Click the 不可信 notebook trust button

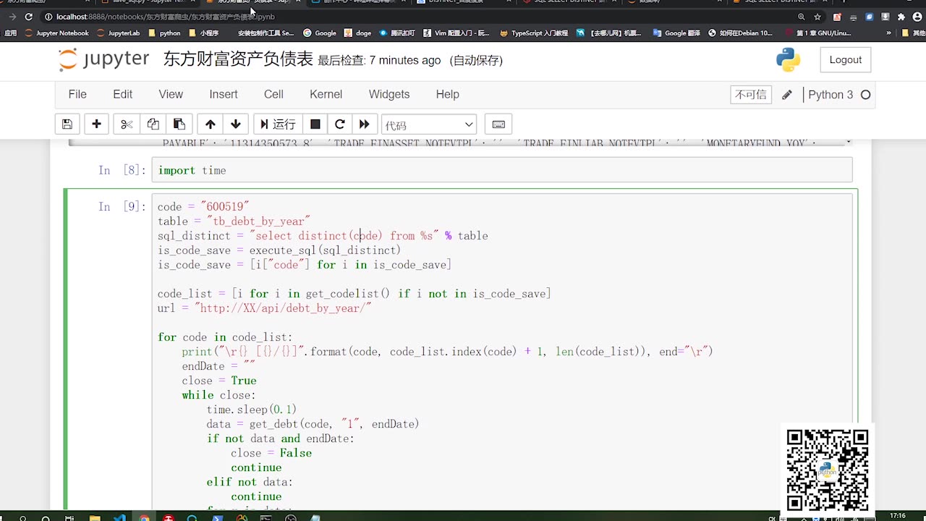[x=751, y=95]
